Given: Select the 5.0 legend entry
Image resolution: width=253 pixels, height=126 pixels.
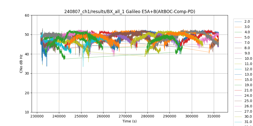Looking at the screenshot, I should pos(247,37).
